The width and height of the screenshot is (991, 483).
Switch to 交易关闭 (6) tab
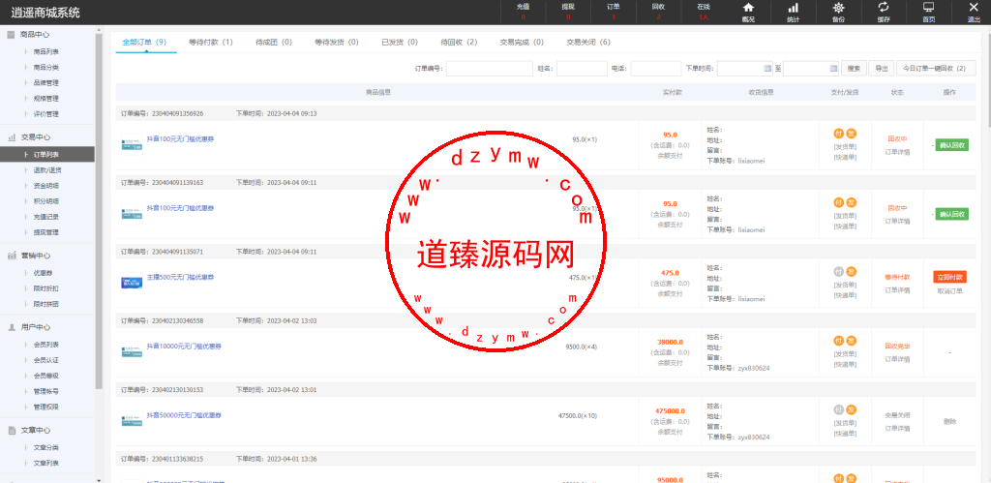pyautogui.click(x=588, y=42)
